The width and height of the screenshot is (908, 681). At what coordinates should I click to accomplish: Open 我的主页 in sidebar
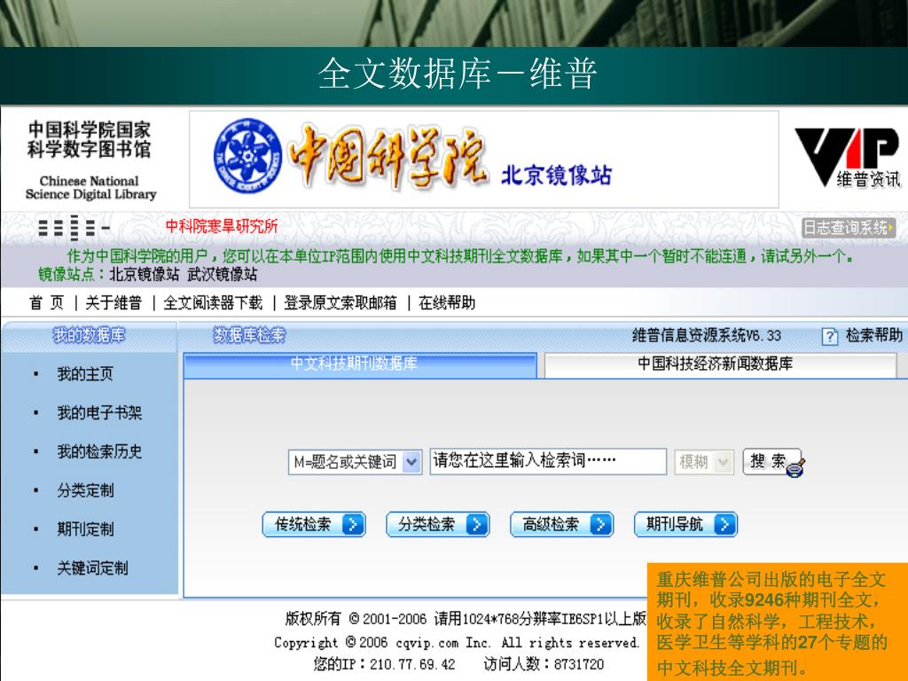85,374
